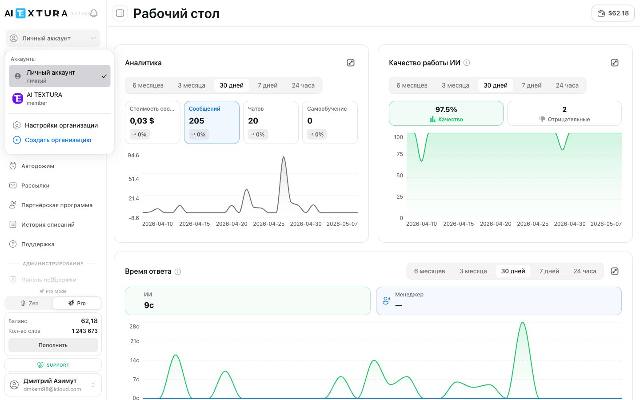640x400 pixels.
Task: Expand the Качество работы ИИ card
Action: [x=615, y=63]
